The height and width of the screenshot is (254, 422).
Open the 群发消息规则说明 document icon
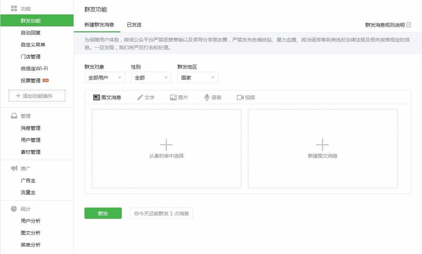point(408,25)
